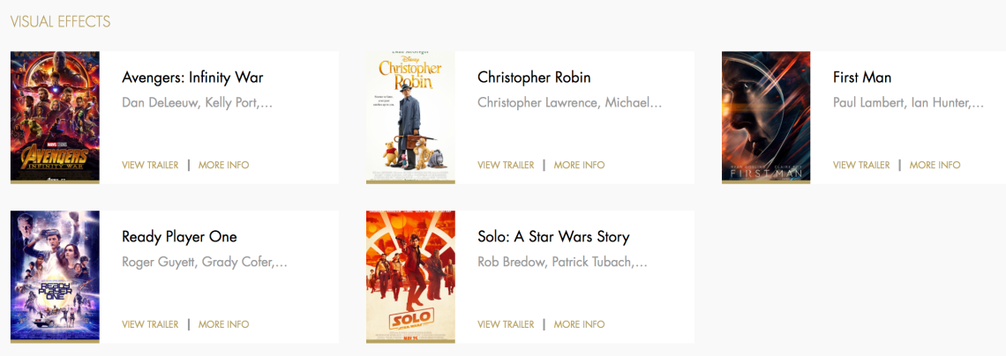Open the Ready Player One title

179,237
